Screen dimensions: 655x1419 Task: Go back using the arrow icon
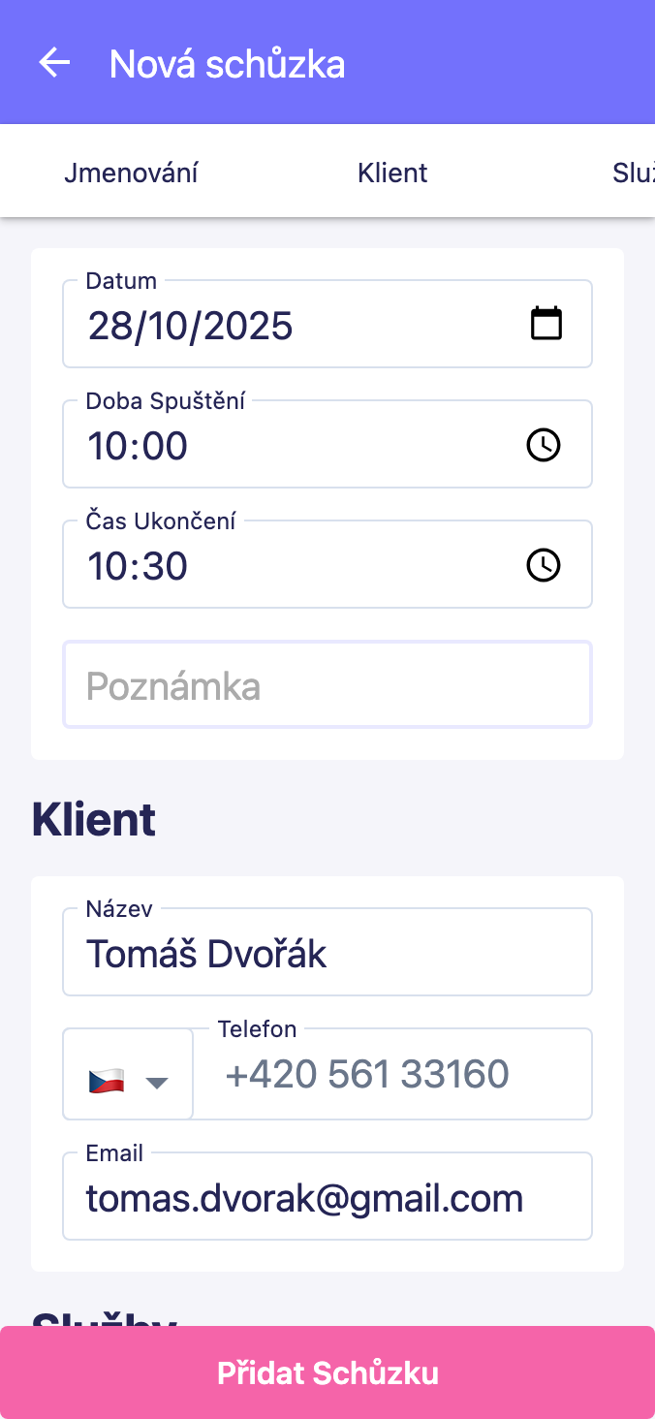click(54, 63)
